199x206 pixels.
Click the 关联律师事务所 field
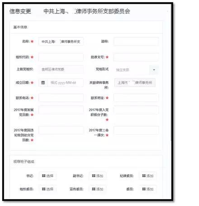point(135,83)
